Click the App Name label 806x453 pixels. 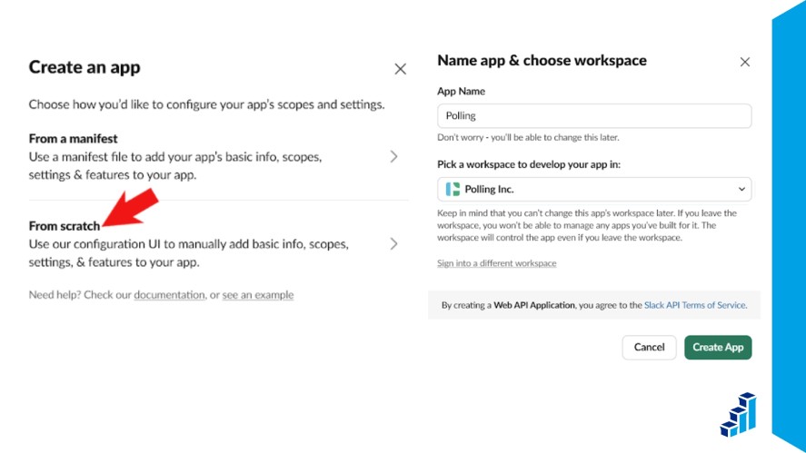pyautogui.click(x=461, y=92)
